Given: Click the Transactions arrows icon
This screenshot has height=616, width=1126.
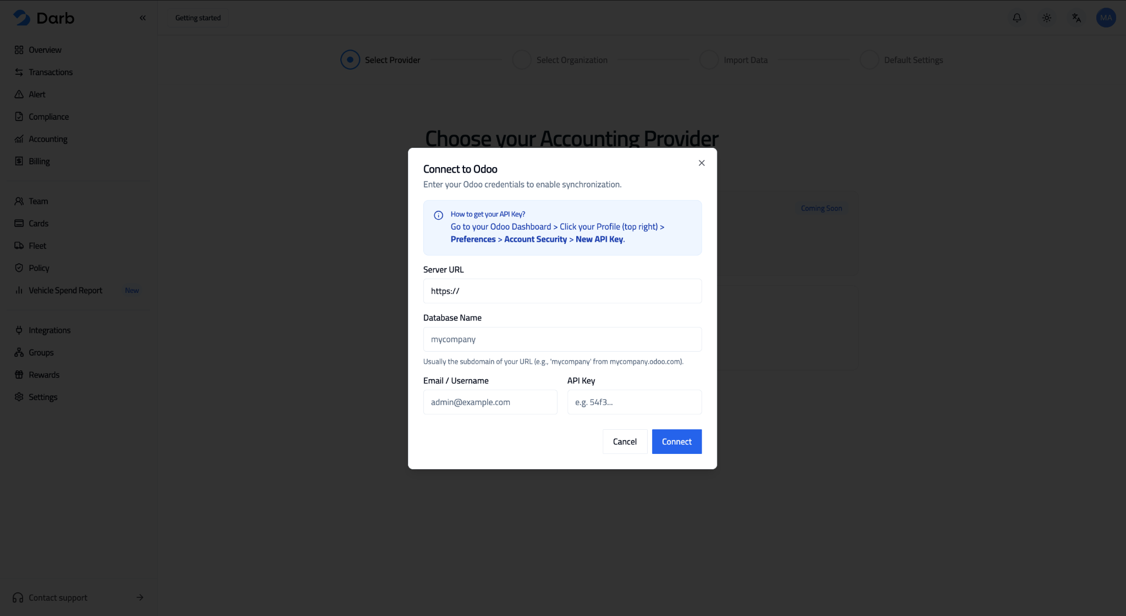Looking at the screenshot, I should 19,72.
